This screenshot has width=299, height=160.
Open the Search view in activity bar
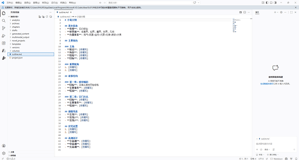3,21
